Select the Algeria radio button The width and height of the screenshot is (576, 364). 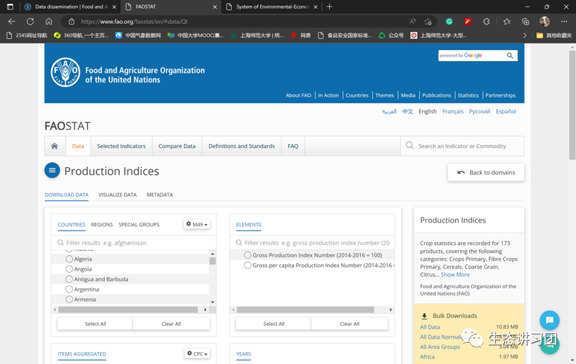click(69, 259)
